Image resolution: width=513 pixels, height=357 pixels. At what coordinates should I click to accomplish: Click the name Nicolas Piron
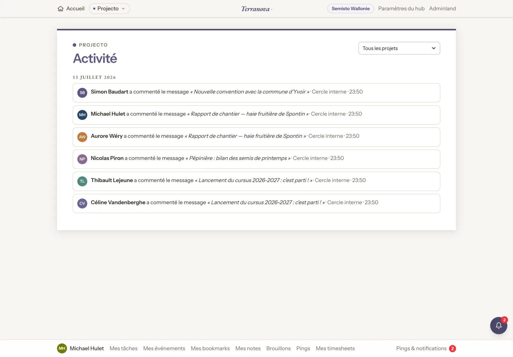(107, 158)
